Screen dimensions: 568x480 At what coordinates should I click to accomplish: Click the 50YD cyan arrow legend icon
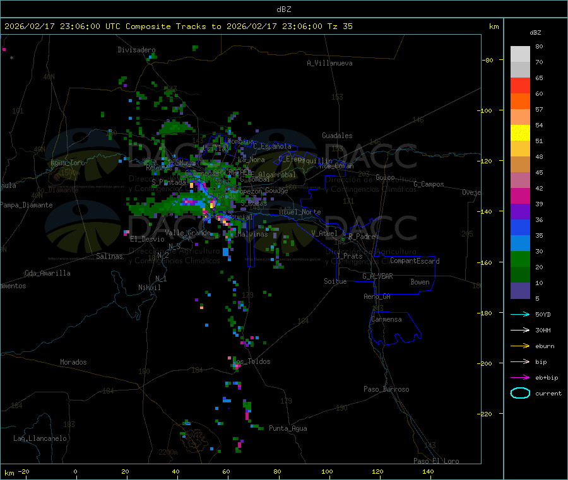[x=520, y=314]
